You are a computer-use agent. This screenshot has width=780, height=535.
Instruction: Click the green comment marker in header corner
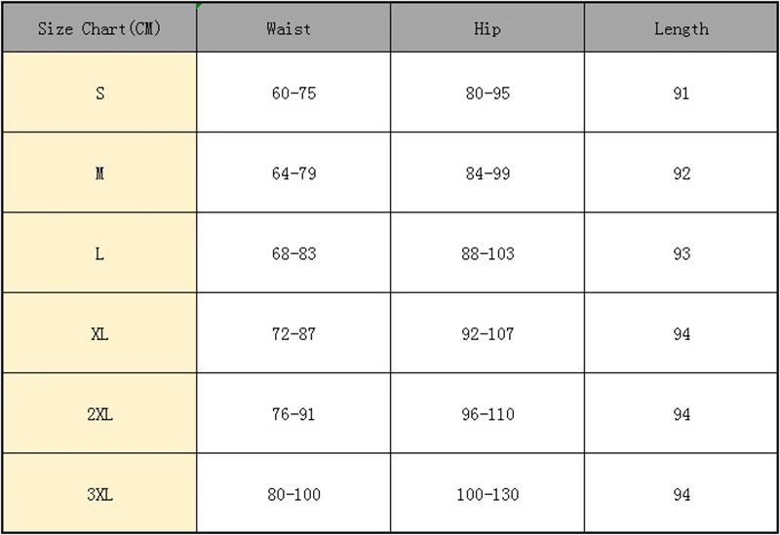coord(199,6)
